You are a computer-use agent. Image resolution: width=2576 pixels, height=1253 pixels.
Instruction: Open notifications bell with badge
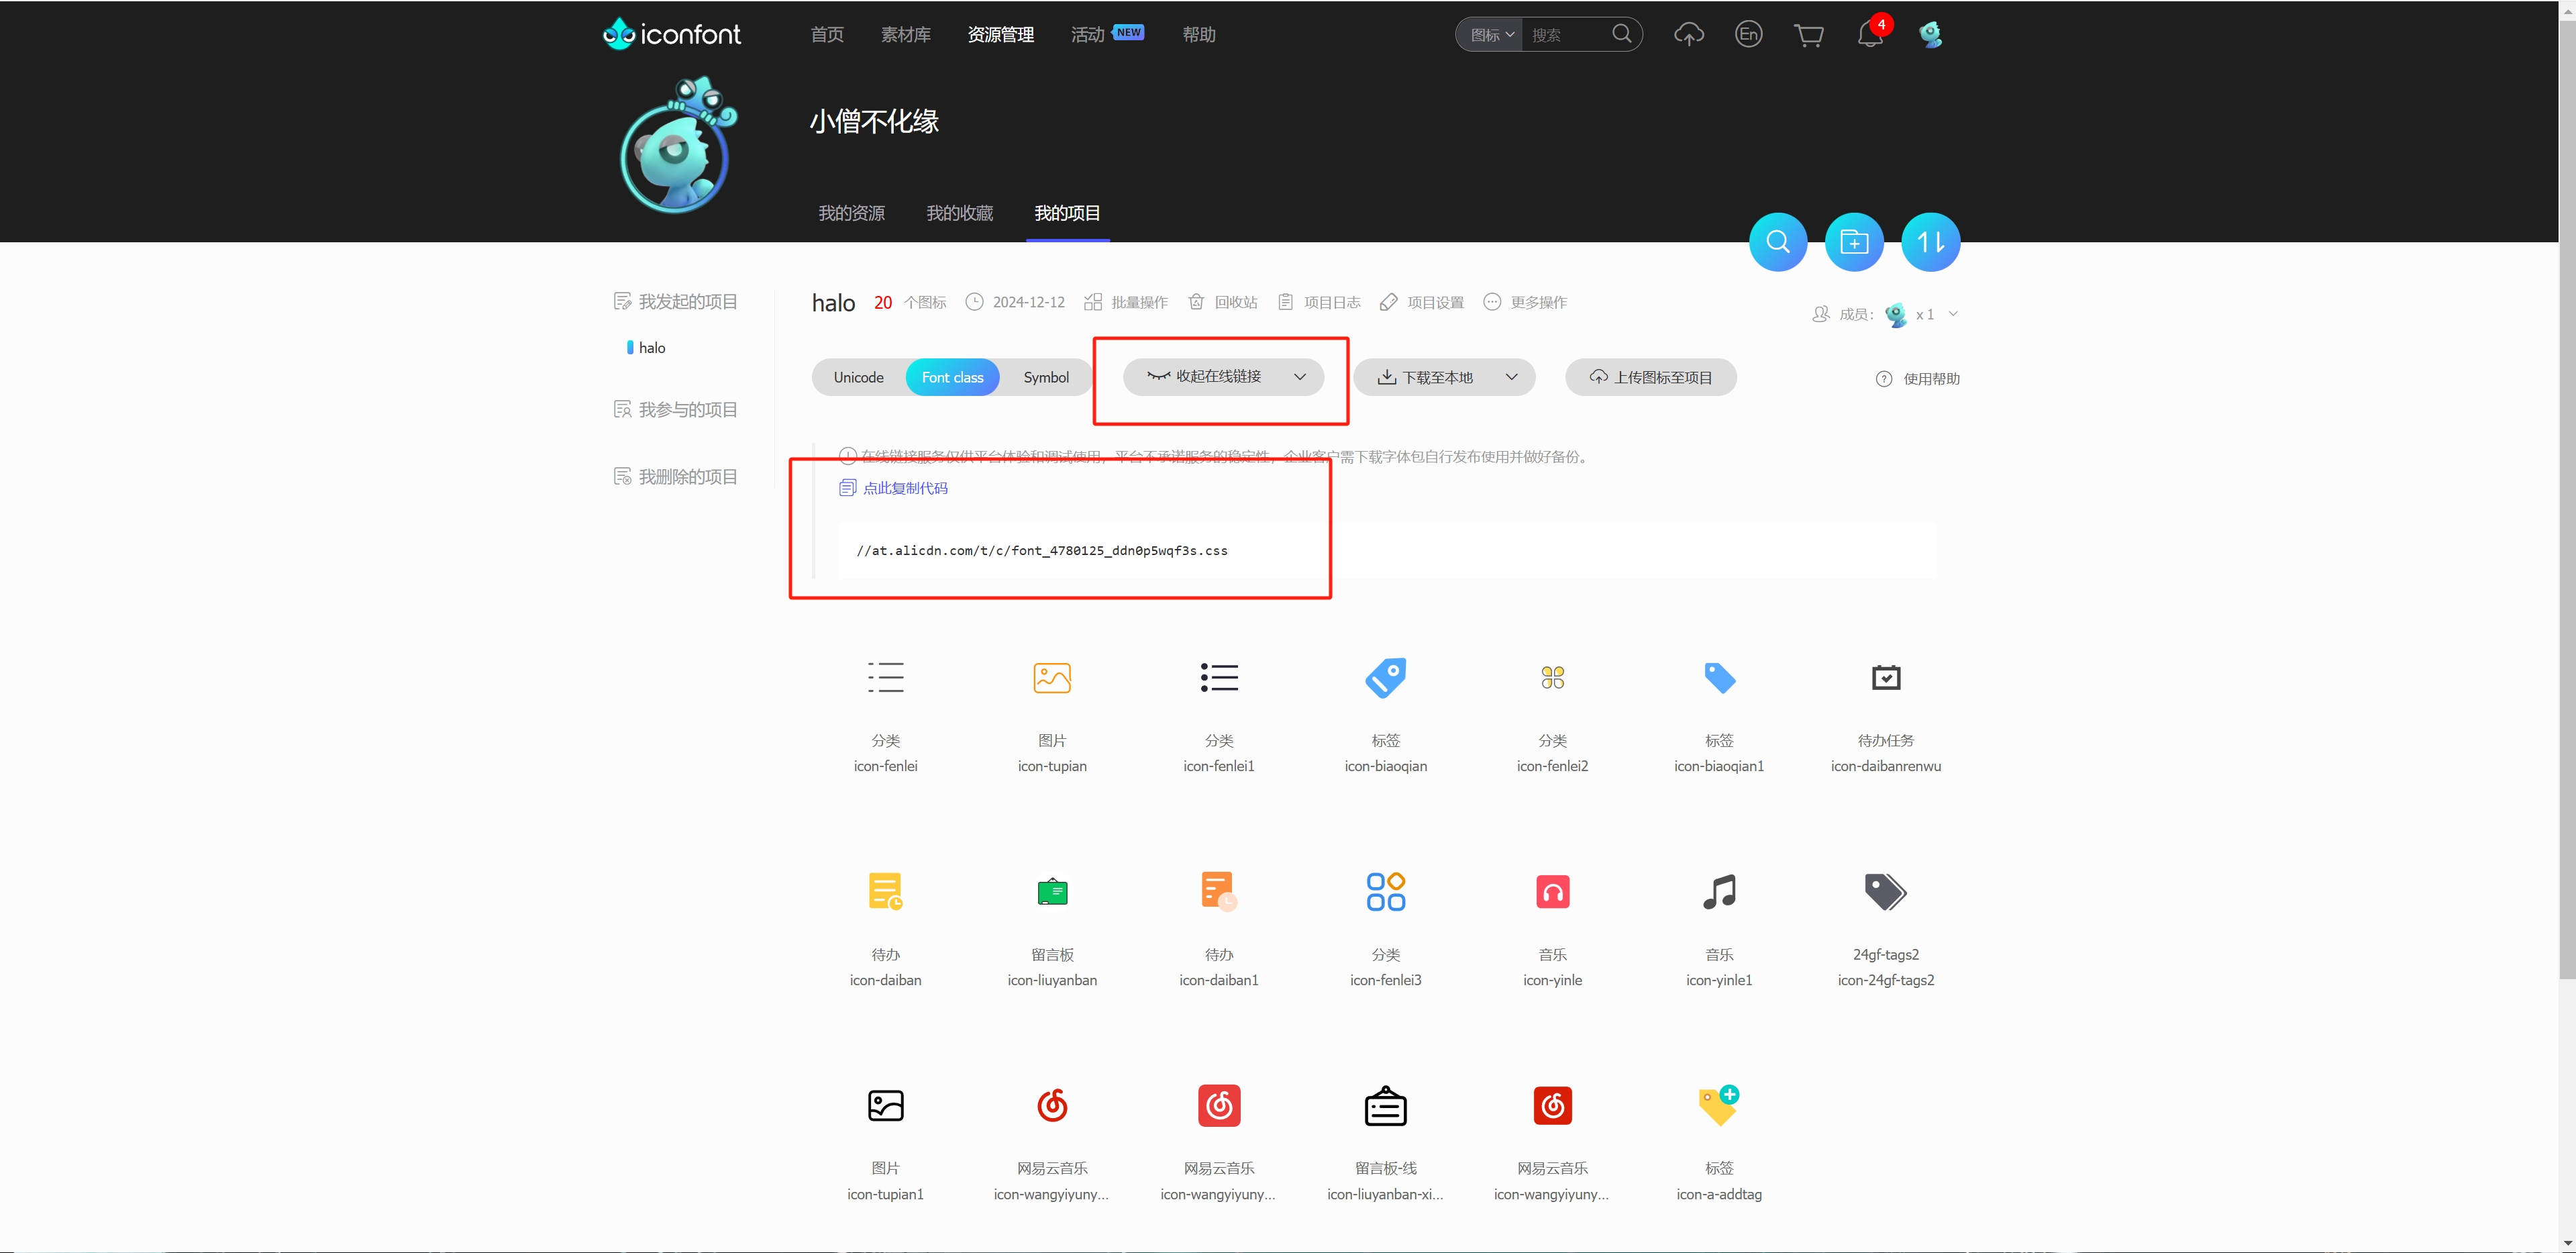pyautogui.click(x=1869, y=35)
